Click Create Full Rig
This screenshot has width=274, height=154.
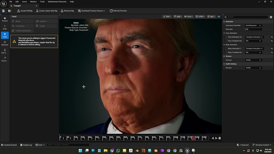tap(25, 11)
